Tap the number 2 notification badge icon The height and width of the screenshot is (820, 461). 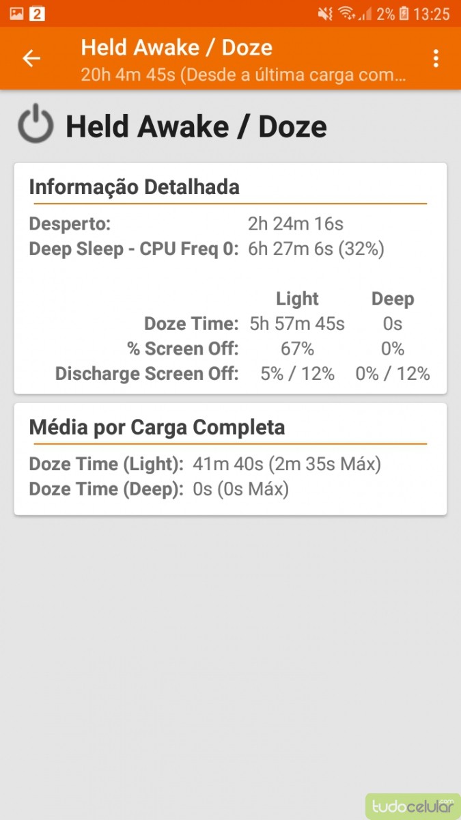pyautogui.click(x=37, y=14)
